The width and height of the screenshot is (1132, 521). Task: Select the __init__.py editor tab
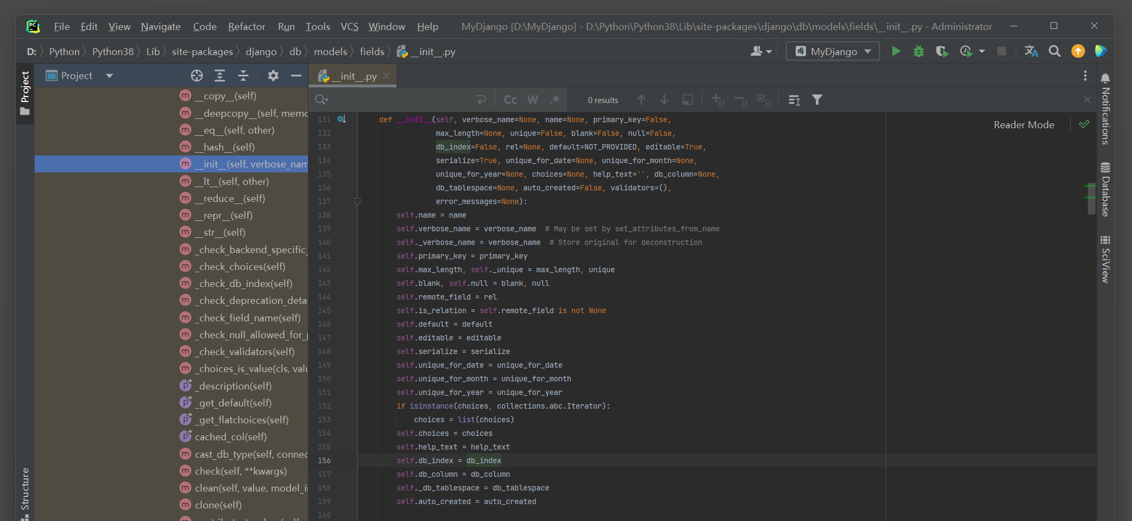click(353, 76)
